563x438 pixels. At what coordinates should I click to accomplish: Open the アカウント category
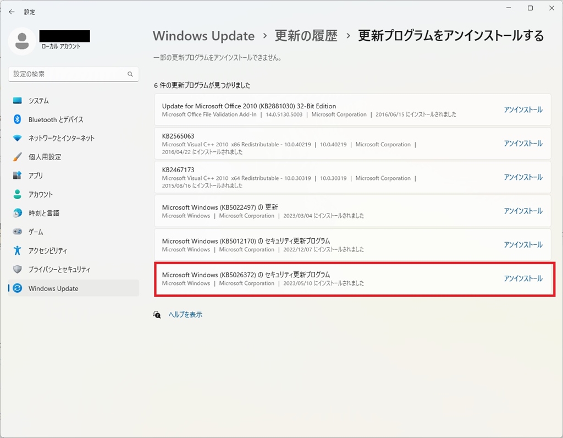click(x=74, y=194)
